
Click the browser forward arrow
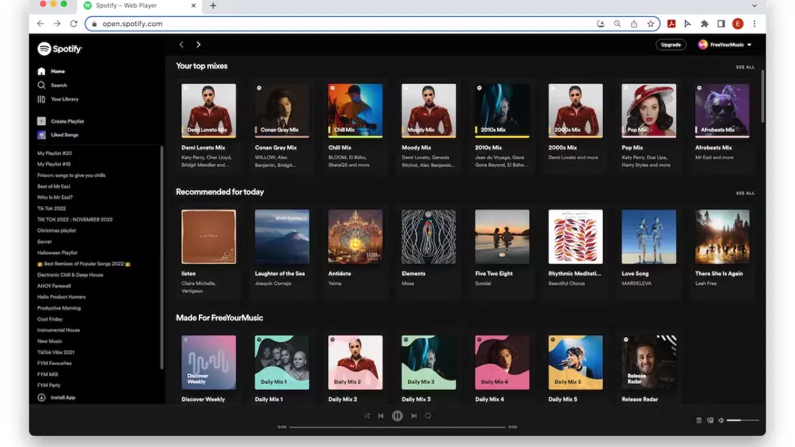pyautogui.click(x=57, y=24)
